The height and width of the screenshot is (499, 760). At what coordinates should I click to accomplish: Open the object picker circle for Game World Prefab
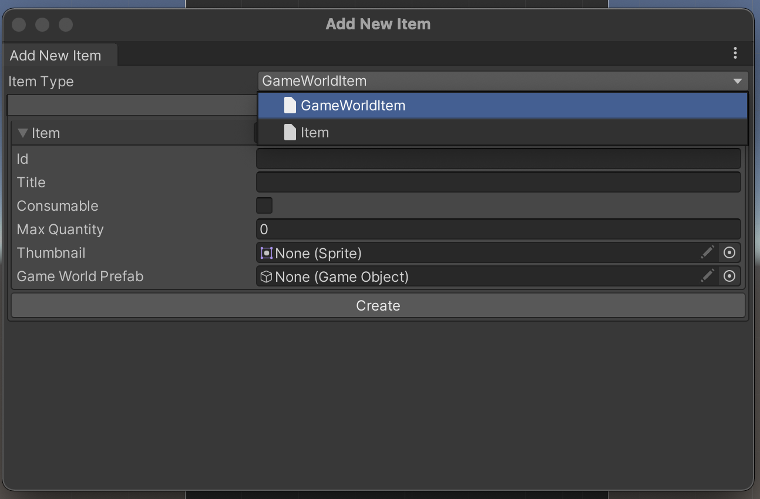(x=729, y=276)
